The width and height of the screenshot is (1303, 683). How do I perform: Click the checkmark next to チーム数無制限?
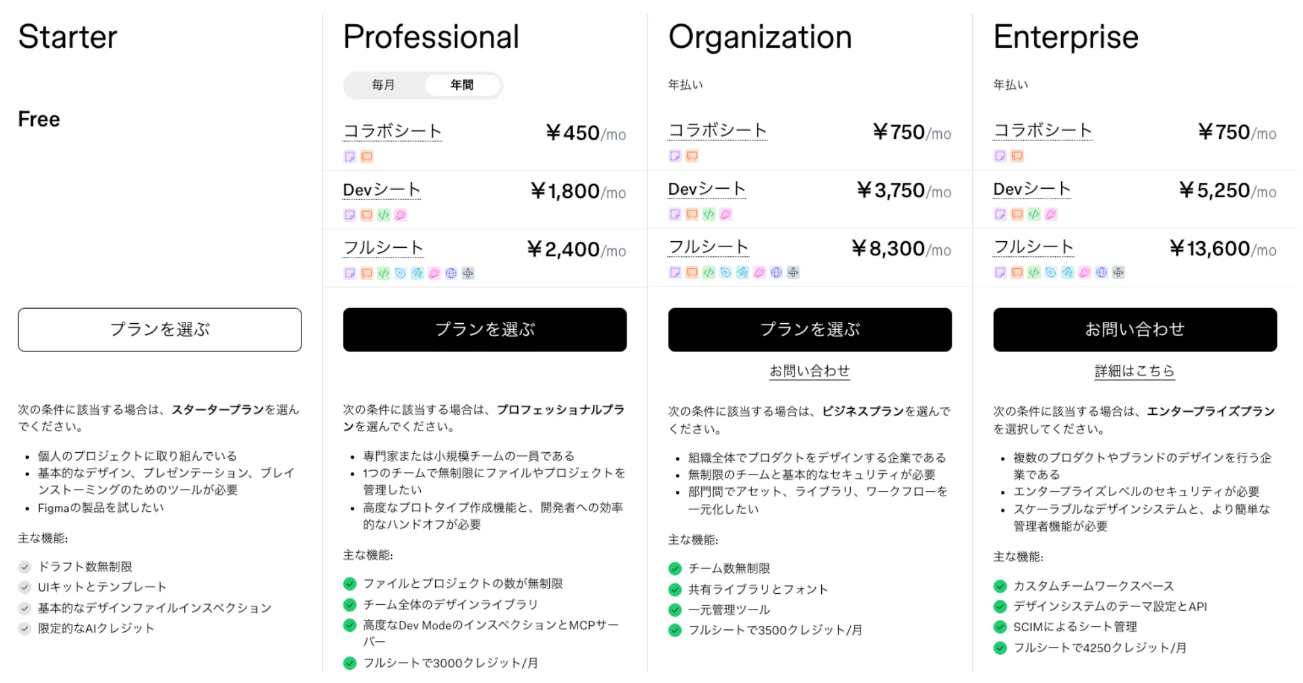[674, 568]
